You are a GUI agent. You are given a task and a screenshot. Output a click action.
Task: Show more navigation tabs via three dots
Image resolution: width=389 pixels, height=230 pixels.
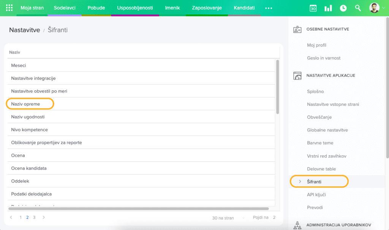coord(269,8)
